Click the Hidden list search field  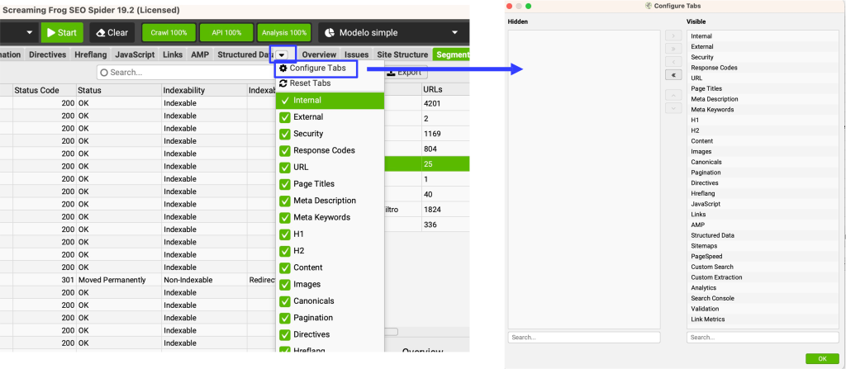[583, 337]
